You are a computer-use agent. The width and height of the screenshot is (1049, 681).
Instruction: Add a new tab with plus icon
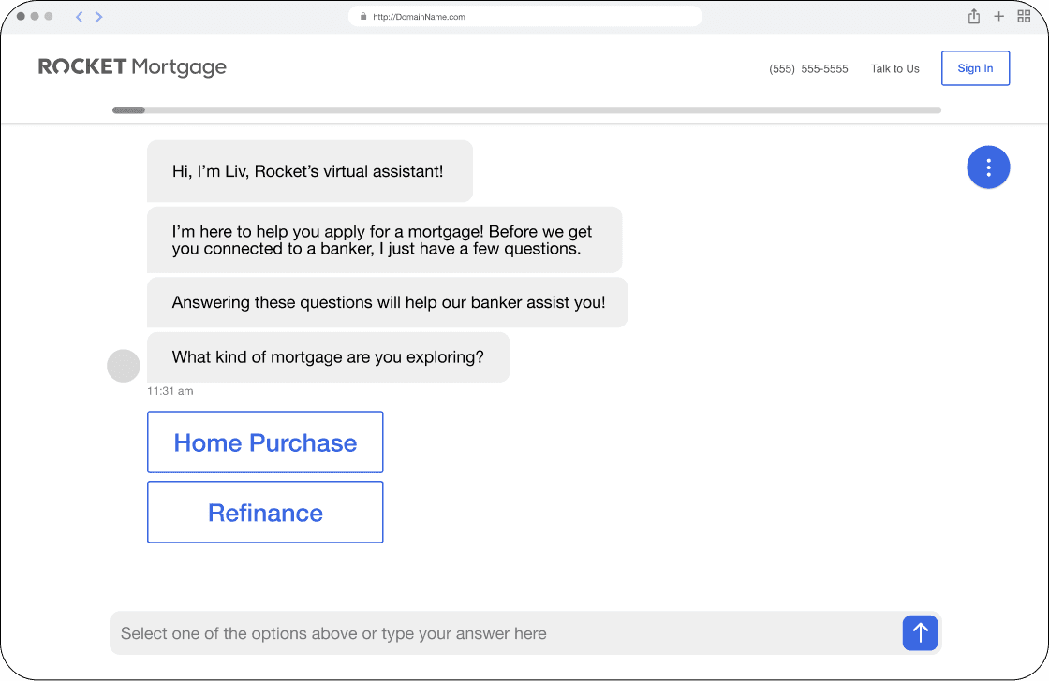[x=998, y=16]
